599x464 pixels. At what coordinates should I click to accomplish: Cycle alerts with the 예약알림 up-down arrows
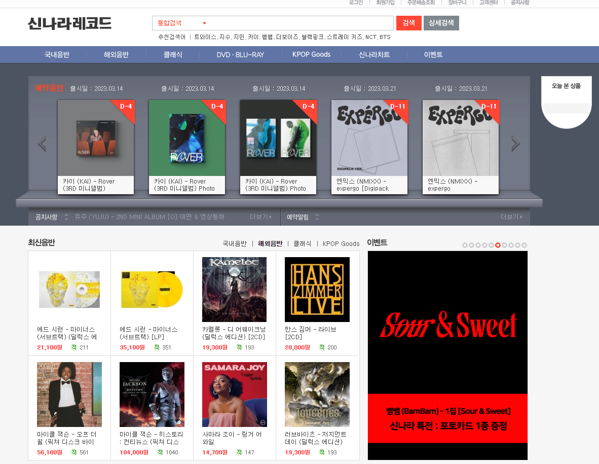coord(317,217)
